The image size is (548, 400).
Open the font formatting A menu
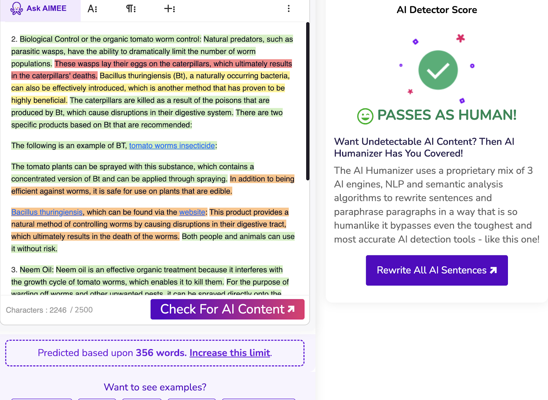click(x=92, y=9)
